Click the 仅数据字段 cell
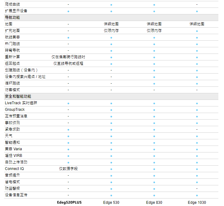The height and width of the screenshot is (206, 224). click(x=68, y=169)
